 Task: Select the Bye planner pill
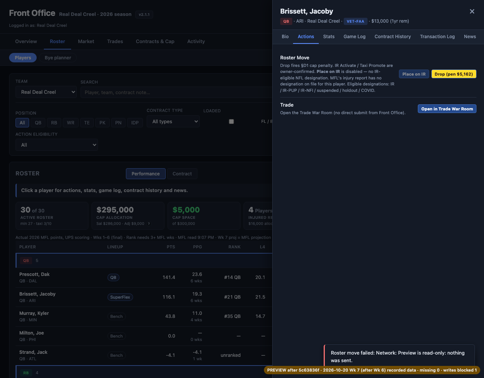pyautogui.click(x=58, y=58)
